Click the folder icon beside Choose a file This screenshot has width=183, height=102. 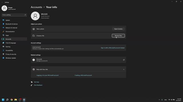(x=34, y=36)
